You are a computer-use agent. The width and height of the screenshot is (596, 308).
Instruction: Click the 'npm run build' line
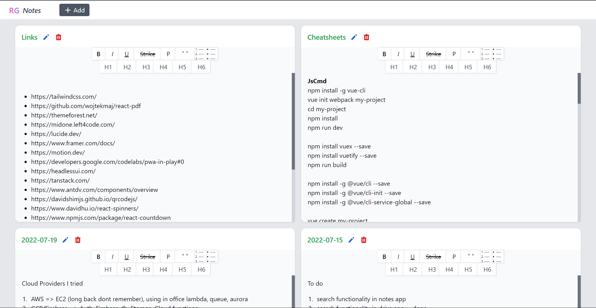[x=327, y=165]
